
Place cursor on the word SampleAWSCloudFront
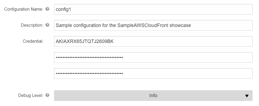click(x=143, y=25)
